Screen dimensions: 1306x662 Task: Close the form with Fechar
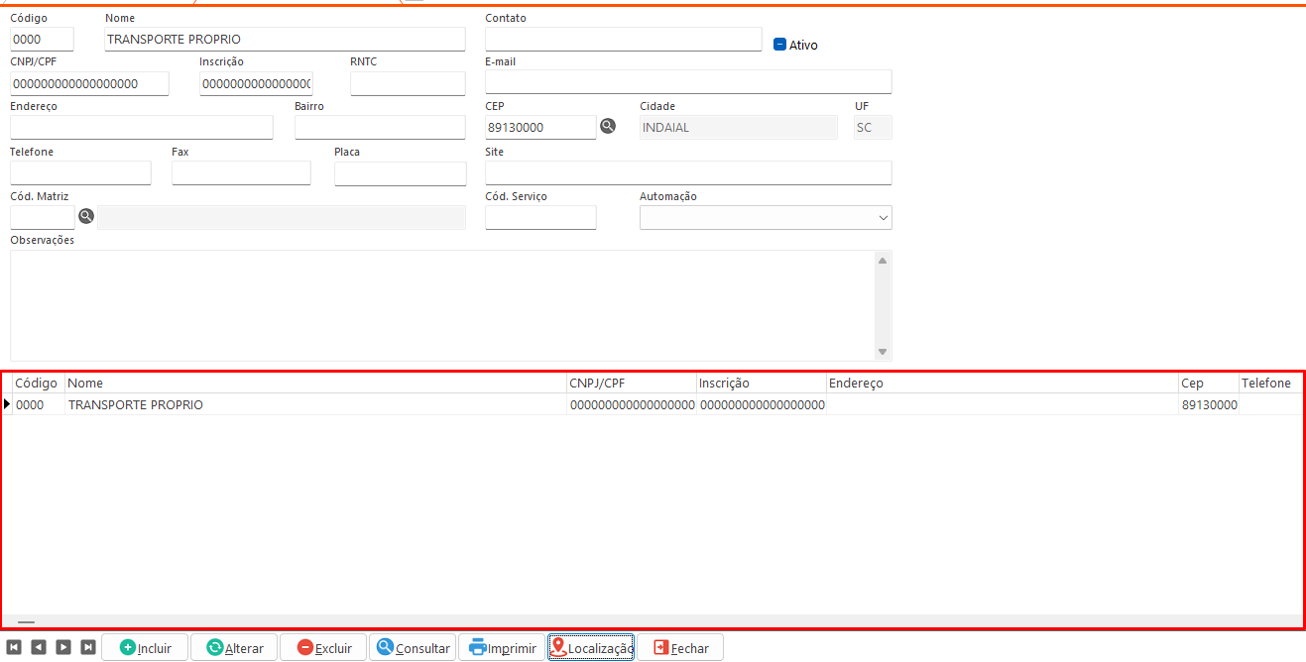tap(680, 648)
